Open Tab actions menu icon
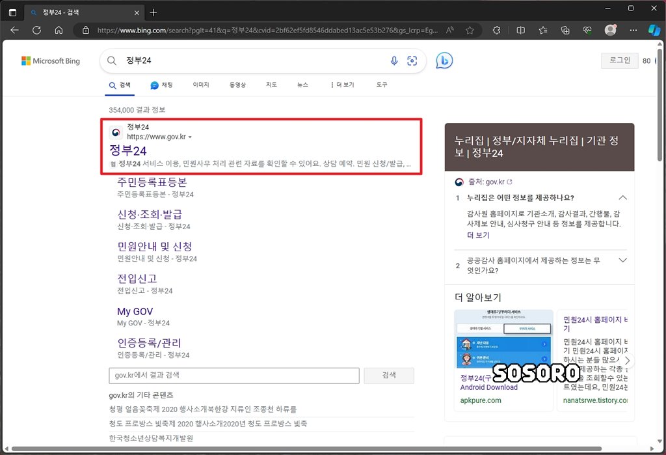The image size is (666, 455). [x=13, y=12]
